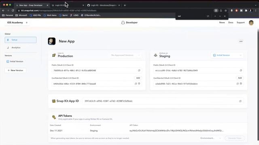The width and height of the screenshot is (259, 145).
Task: Open the Support link
Action: click(240, 23)
